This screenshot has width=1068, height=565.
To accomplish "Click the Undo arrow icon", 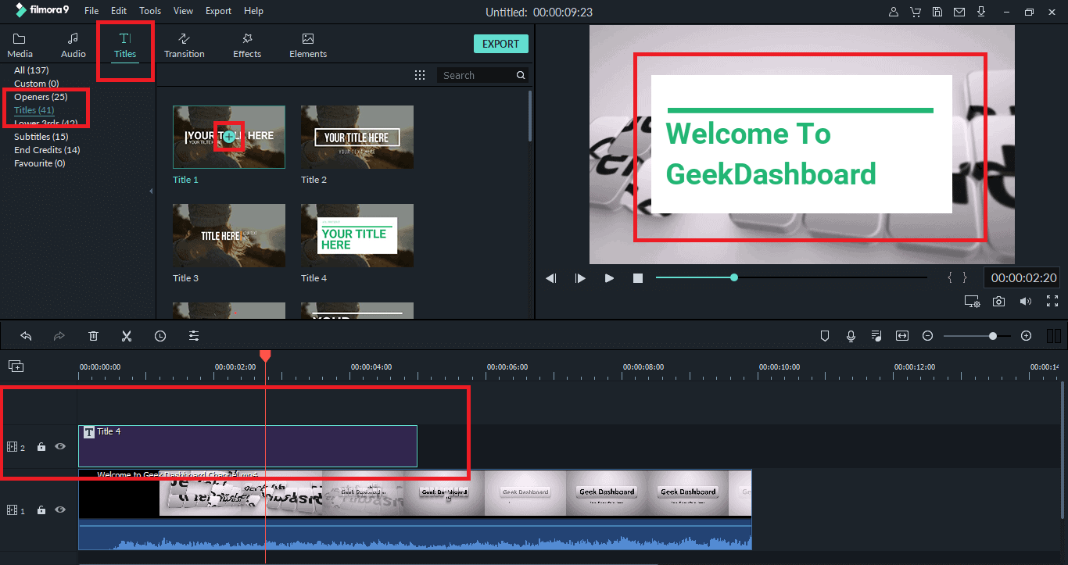I will [26, 335].
